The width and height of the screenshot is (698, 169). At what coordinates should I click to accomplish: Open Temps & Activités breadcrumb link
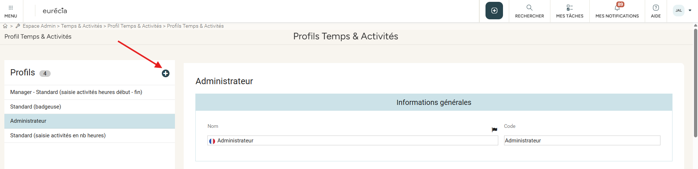click(81, 26)
